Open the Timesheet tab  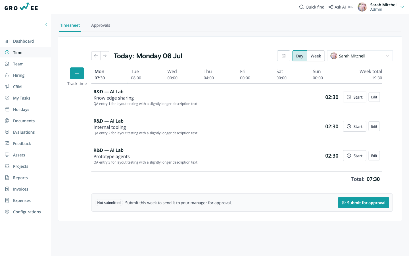pos(70,25)
